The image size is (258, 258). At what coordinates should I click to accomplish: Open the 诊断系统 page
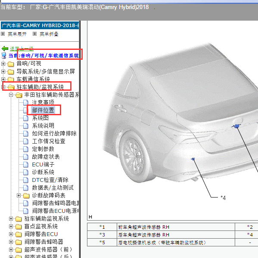pyautogui.click(x=43, y=172)
